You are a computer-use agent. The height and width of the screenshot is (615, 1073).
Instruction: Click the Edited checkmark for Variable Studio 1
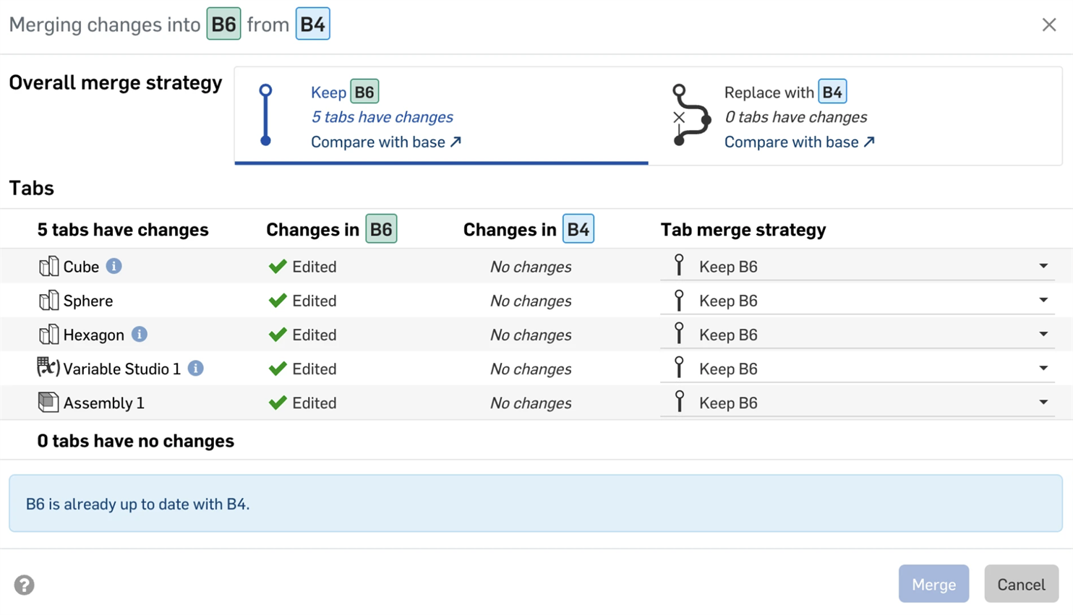(x=278, y=369)
